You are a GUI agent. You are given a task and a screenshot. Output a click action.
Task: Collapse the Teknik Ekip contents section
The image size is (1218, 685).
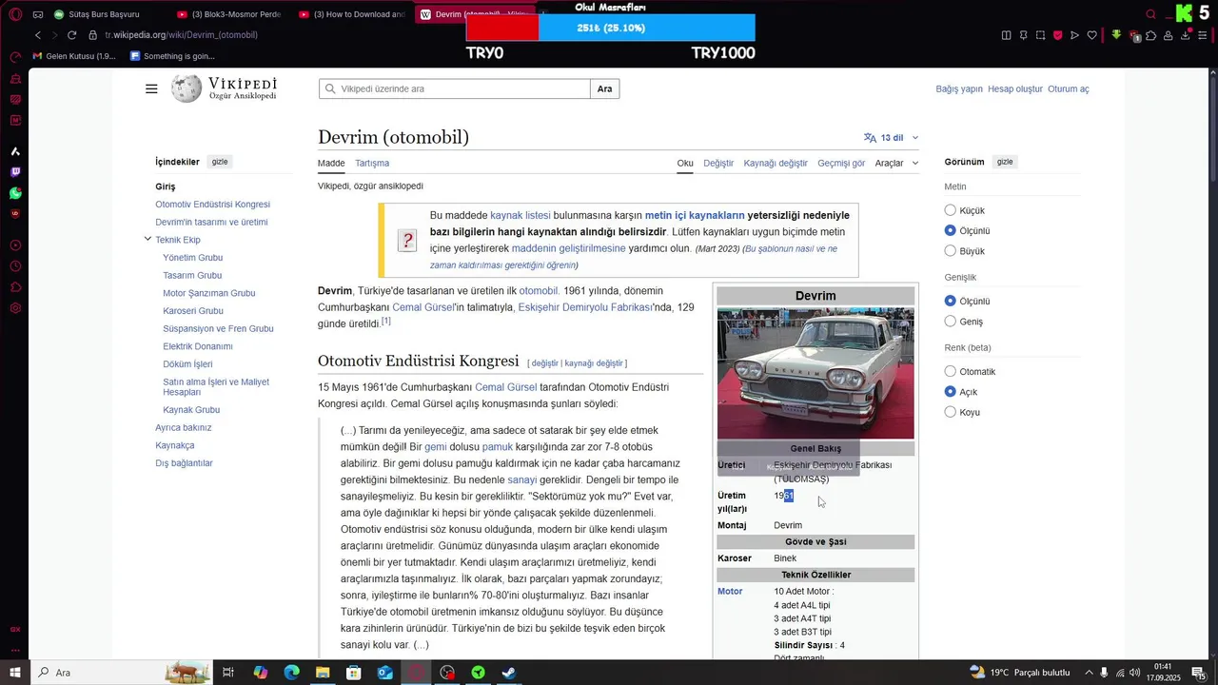147,239
